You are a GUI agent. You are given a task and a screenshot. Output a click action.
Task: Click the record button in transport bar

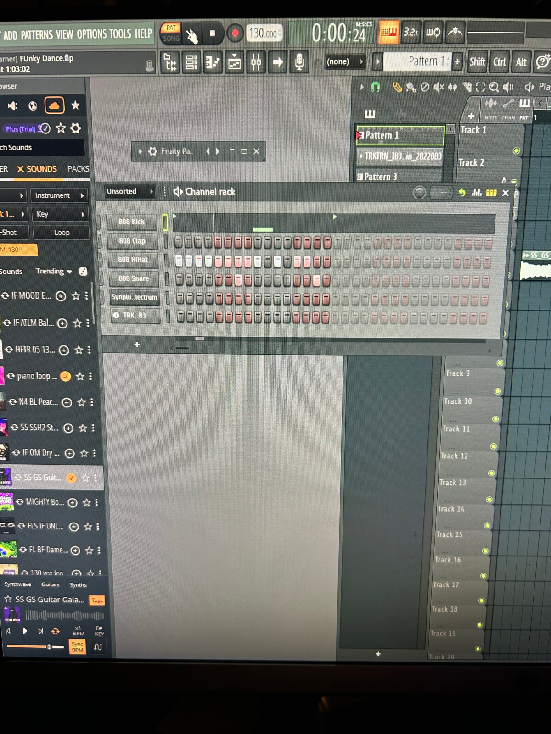pos(235,33)
